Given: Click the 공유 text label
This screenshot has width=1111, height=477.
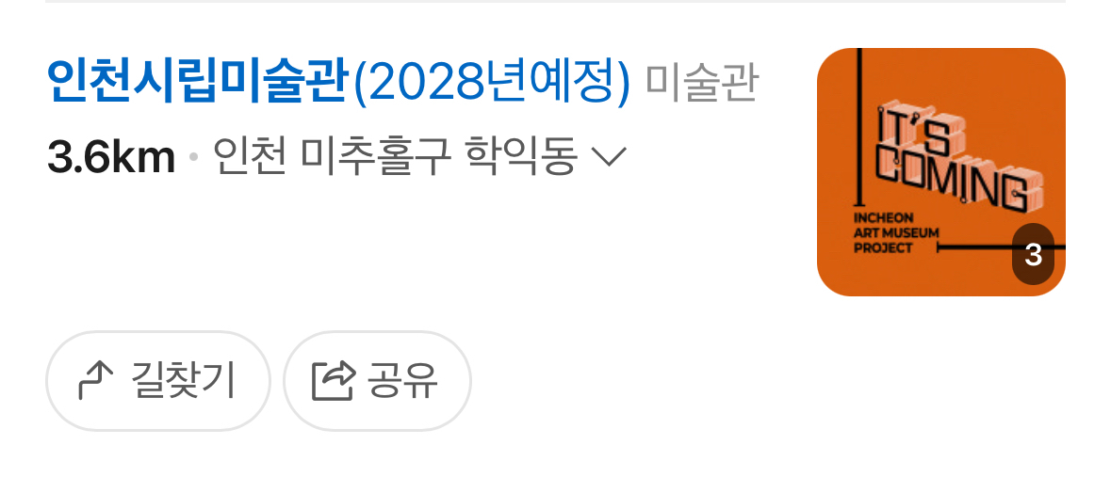Looking at the screenshot, I should pyautogui.click(x=402, y=381).
